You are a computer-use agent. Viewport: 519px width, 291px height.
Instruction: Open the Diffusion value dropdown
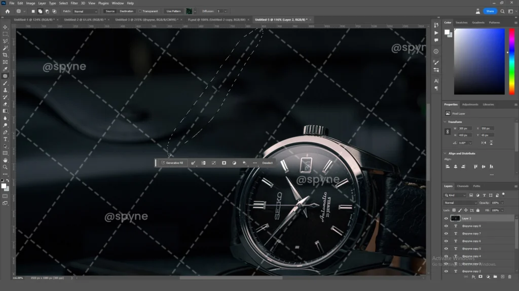coord(226,11)
